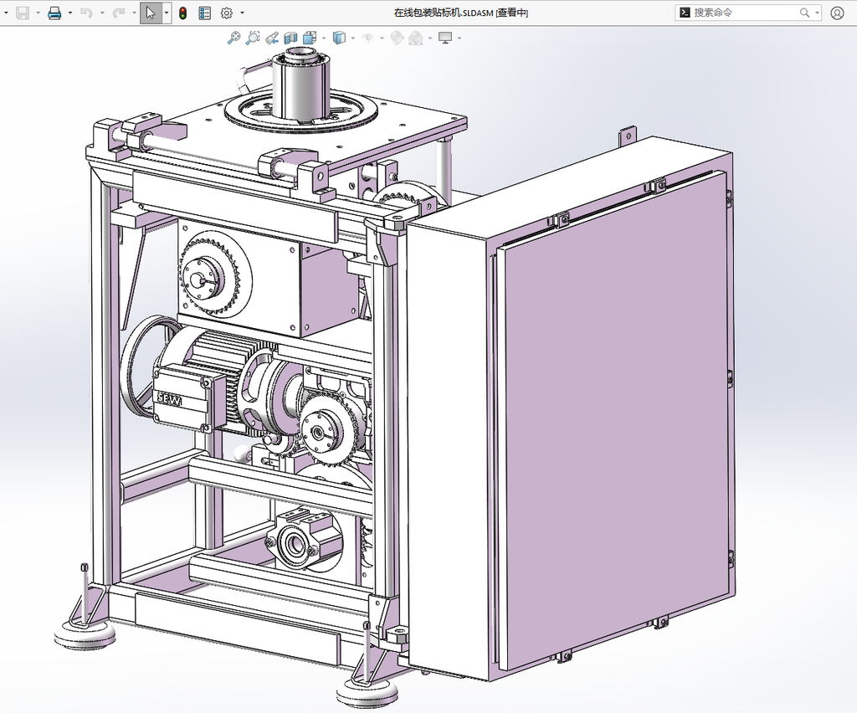The height and width of the screenshot is (713, 857).
Task: Expand the Hide/Show Items dropdown arrow
Action: pos(382,38)
